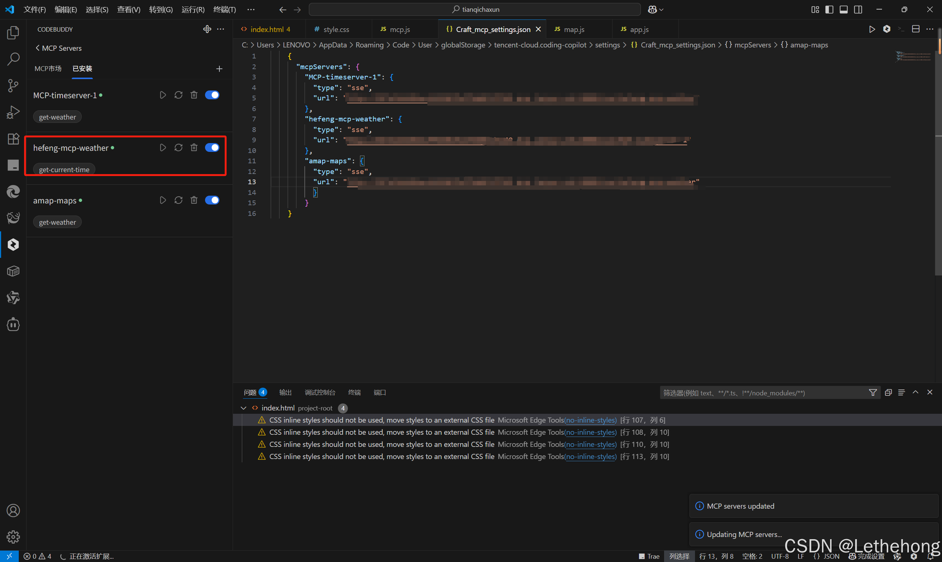Open Source Control view
The image size is (942, 562).
(x=13, y=86)
